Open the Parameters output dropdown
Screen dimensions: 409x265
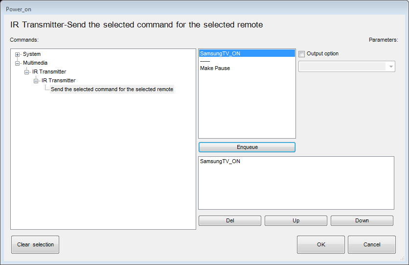coord(347,66)
